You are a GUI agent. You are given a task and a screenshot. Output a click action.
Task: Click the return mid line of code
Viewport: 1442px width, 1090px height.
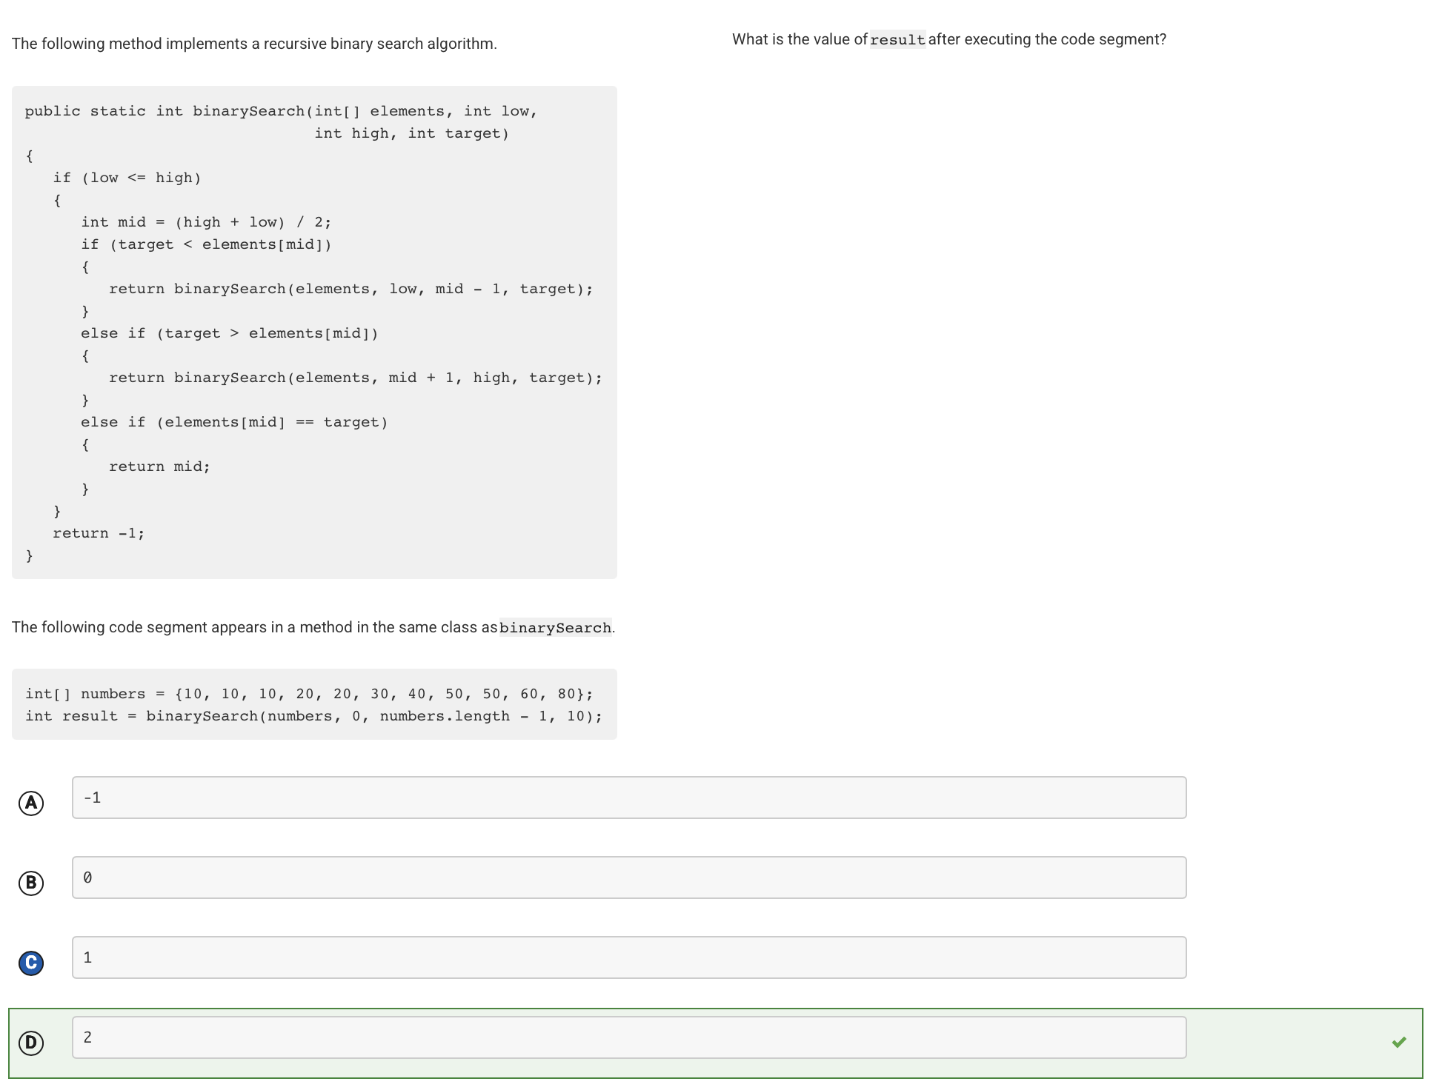tap(159, 466)
